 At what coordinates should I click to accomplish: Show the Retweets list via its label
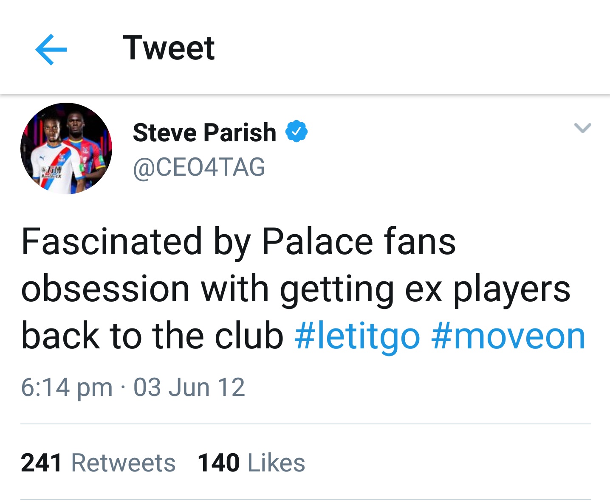pyautogui.click(x=123, y=463)
